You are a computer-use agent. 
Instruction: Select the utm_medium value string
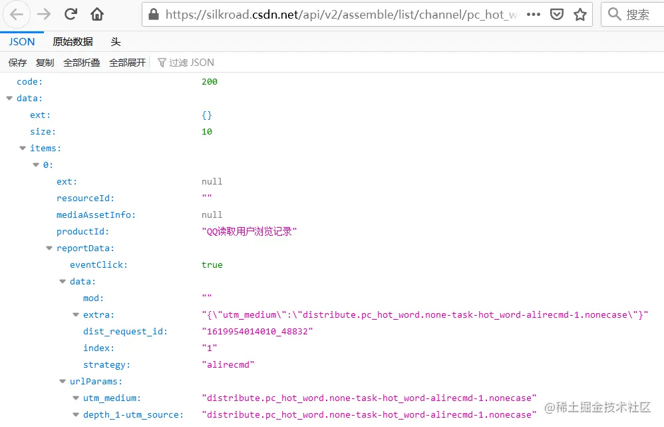369,398
